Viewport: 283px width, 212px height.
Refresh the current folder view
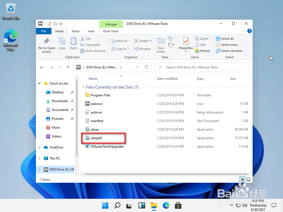[x=146, y=67]
